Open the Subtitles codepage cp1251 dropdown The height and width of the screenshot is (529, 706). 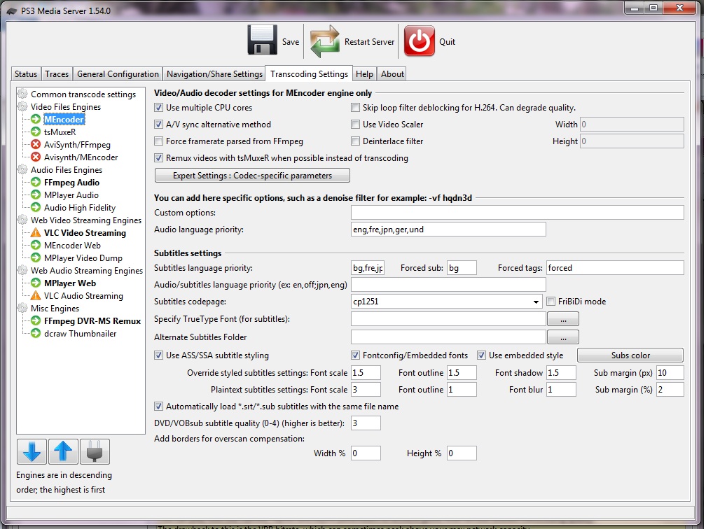tap(446, 302)
